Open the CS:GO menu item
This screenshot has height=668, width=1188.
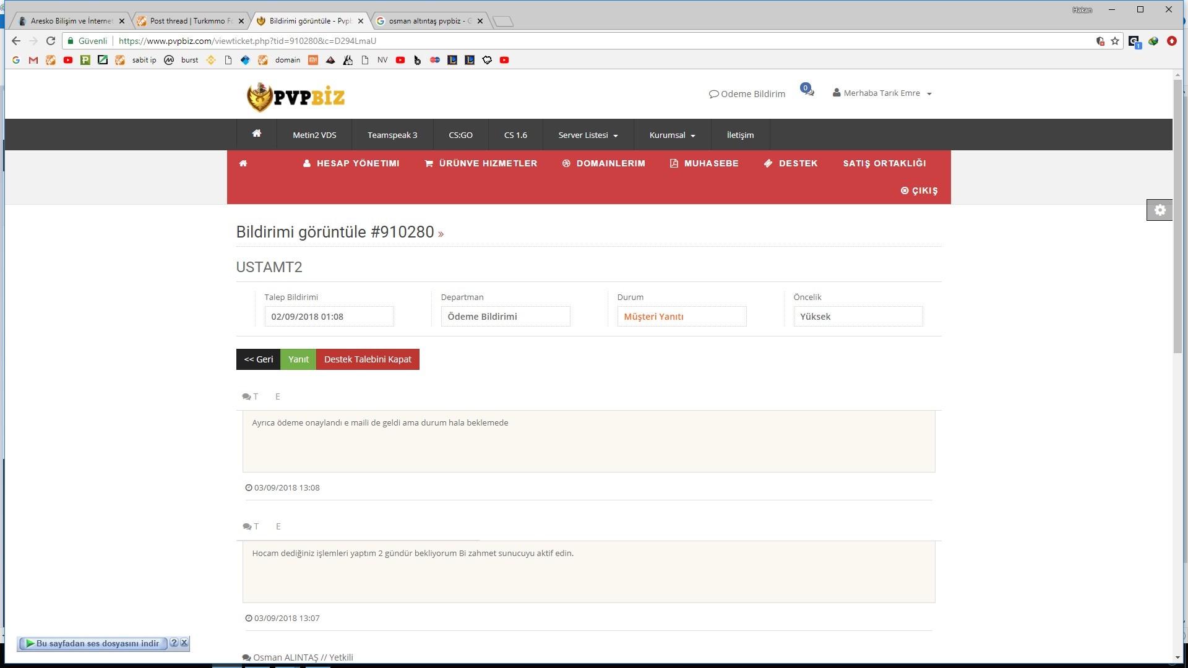point(460,135)
